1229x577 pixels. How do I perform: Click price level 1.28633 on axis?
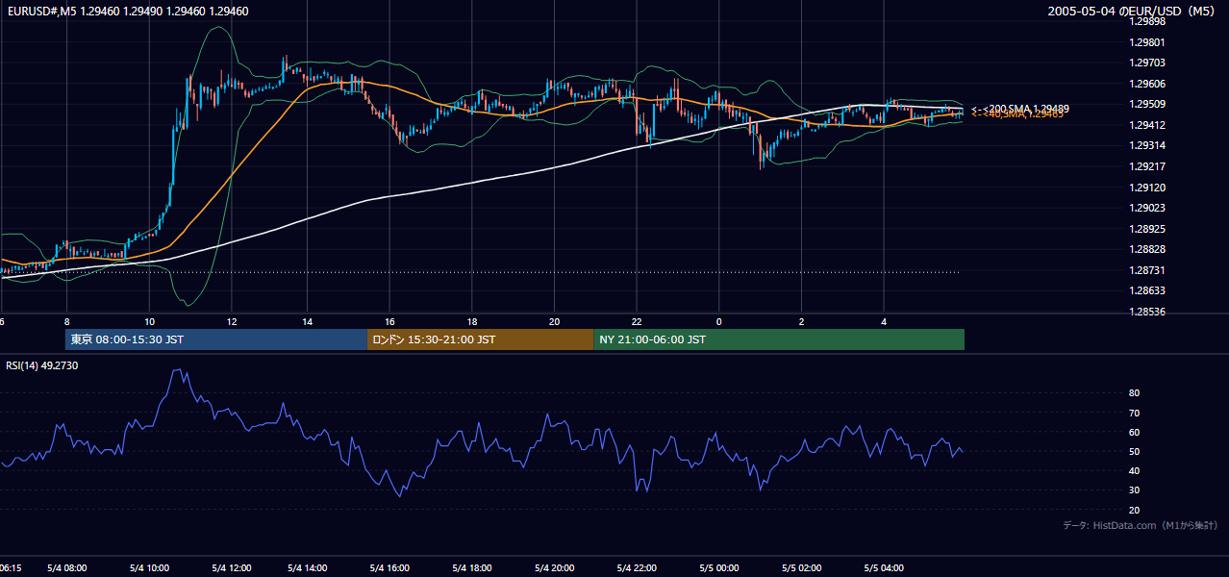pyautogui.click(x=1146, y=290)
